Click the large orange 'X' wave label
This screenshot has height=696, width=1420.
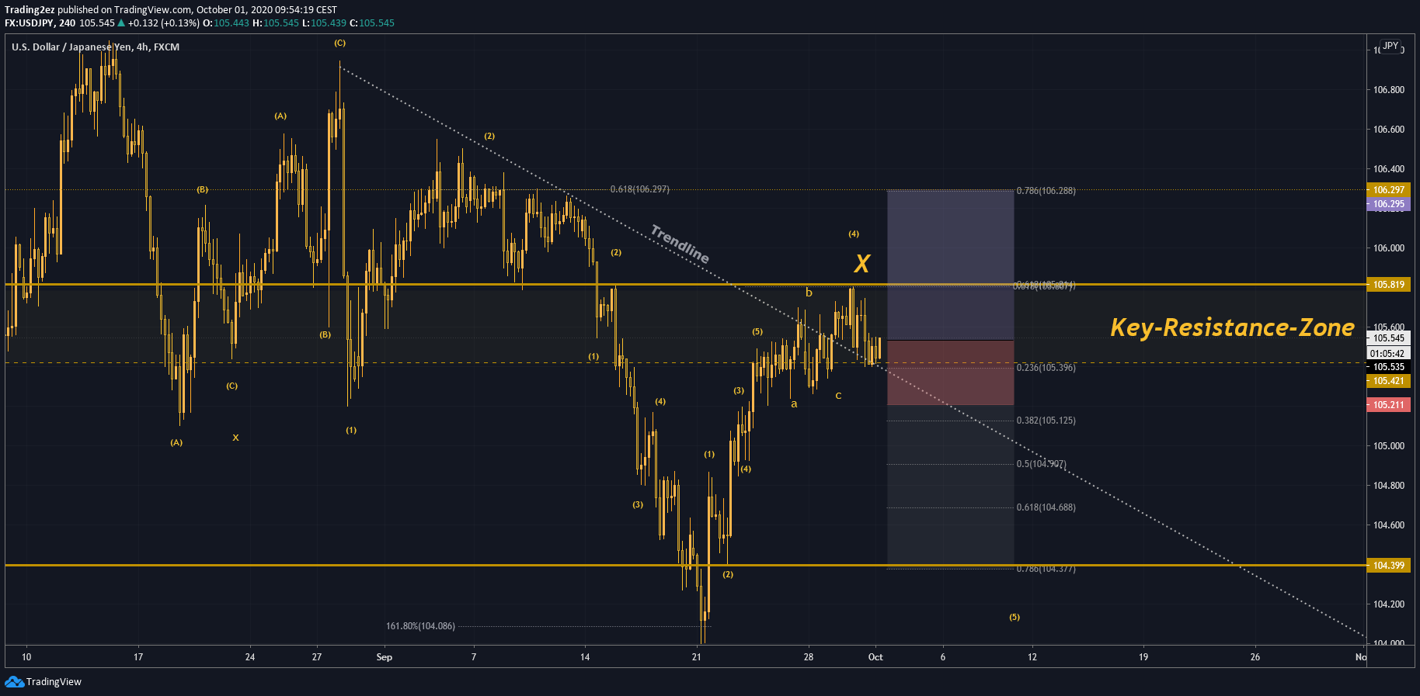[862, 264]
